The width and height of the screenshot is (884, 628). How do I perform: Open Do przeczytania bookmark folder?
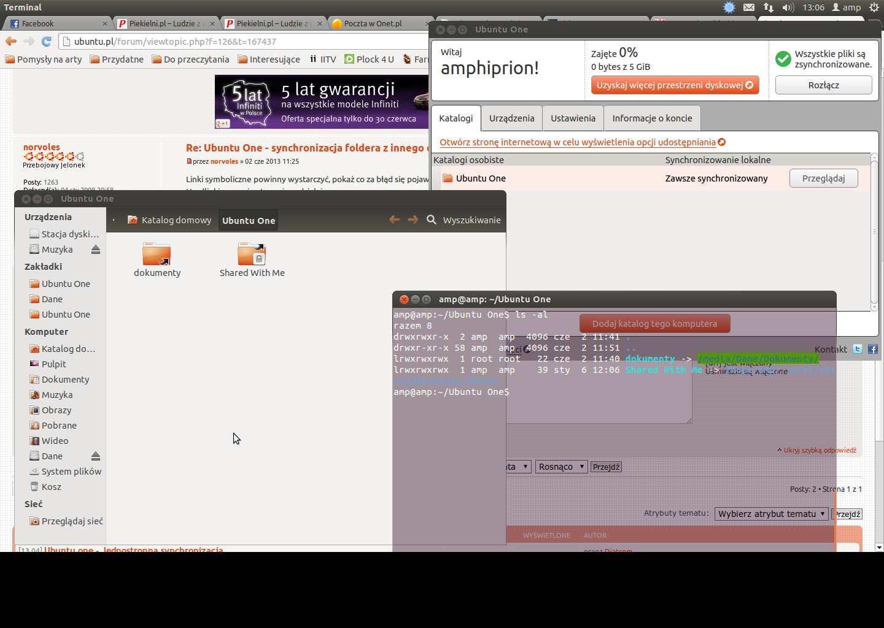(x=190, y=59)
